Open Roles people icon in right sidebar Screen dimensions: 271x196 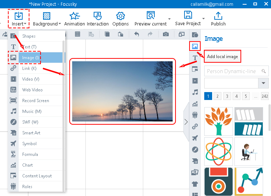pyautogui.click(x=195, y=115)
